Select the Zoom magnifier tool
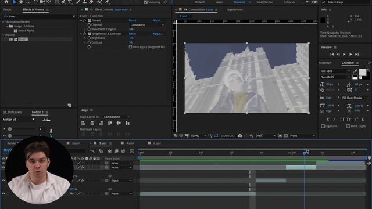The image size is (372, 209). point(27,2)
